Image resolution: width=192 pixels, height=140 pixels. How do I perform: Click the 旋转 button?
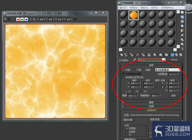(x=173, y=95)
